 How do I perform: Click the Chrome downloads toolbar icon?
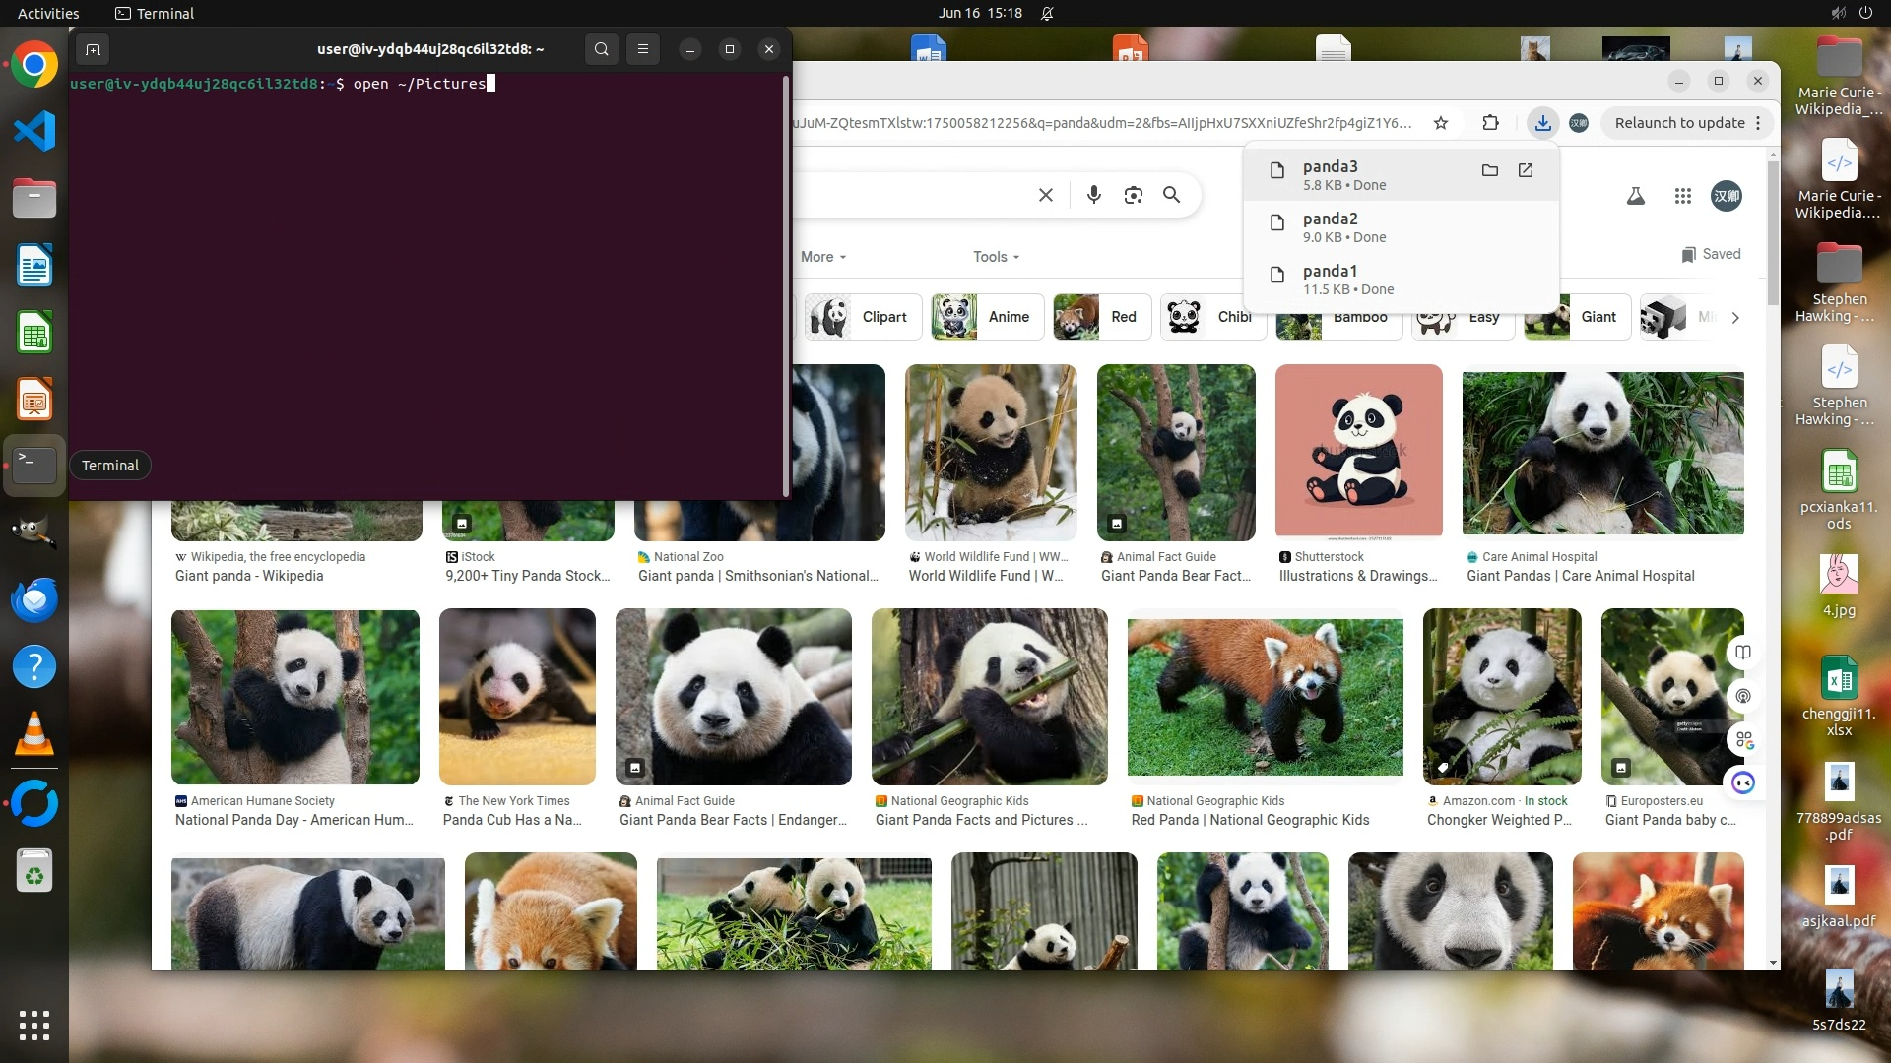coord(1542,123)
